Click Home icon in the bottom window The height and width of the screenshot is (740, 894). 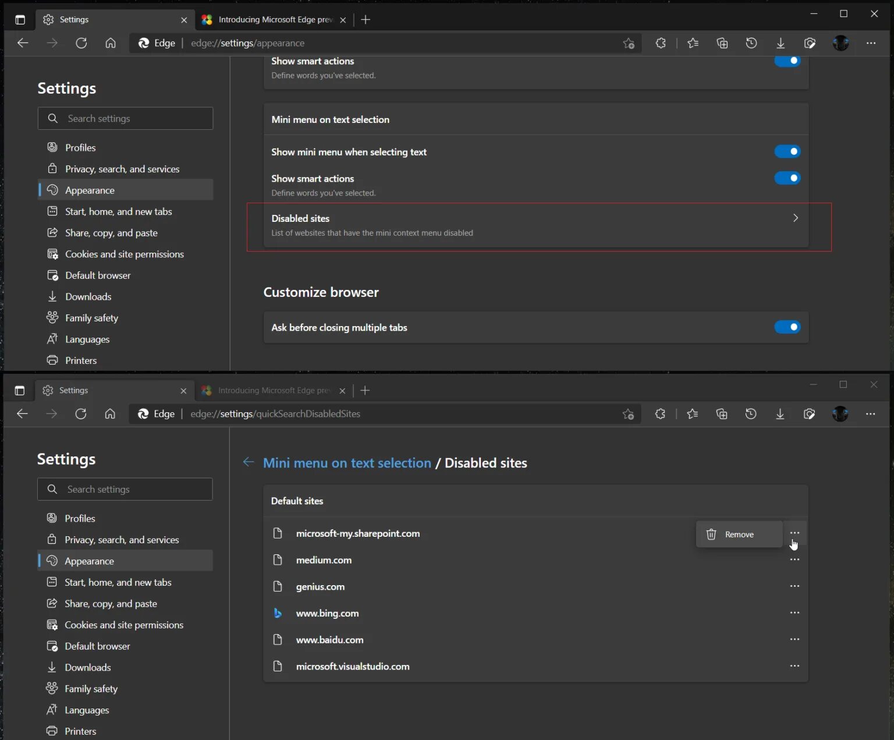(x=110, y=414)
